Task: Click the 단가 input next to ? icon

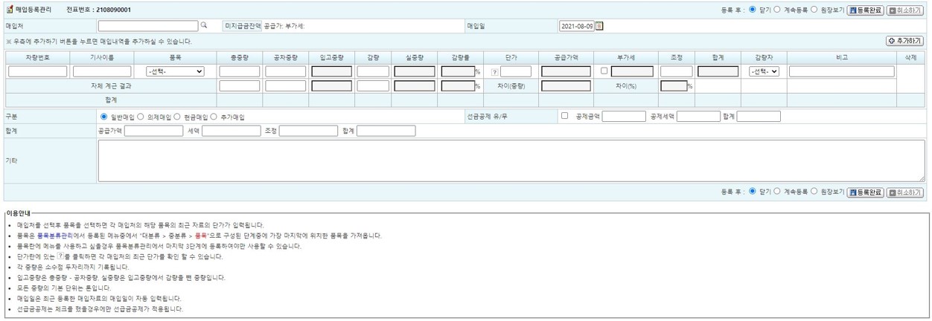Action: pyautogui.click(x=516, y=72)
